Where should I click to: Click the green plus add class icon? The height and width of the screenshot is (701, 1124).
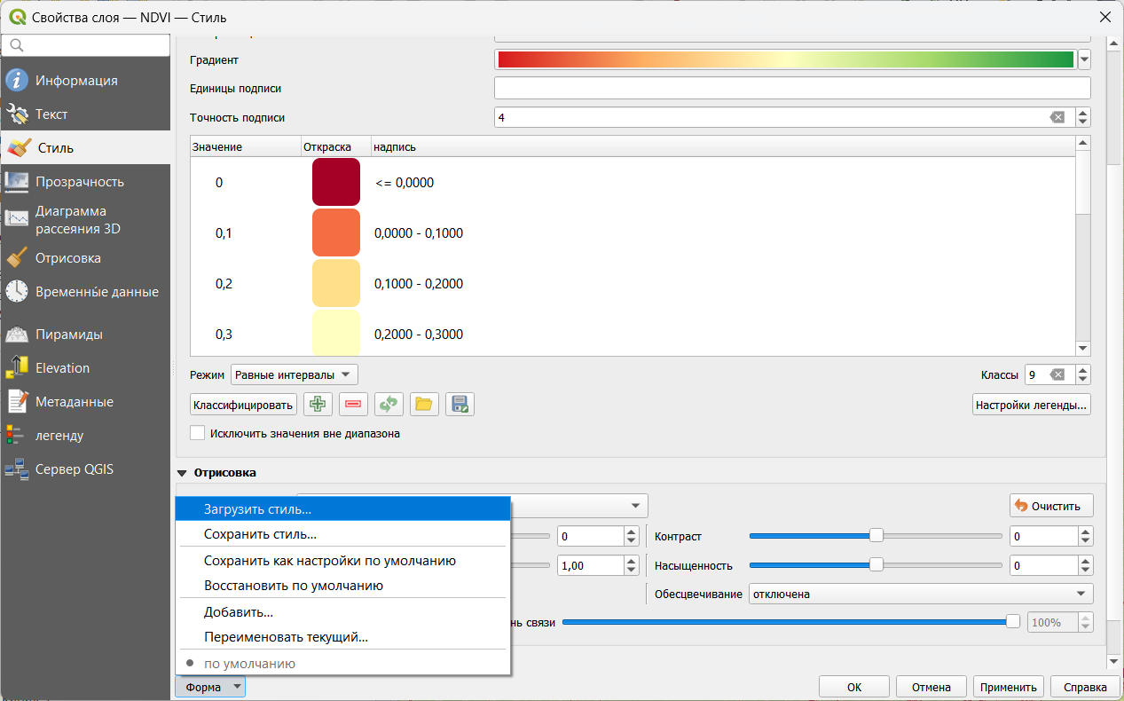(x=318, y=405)
